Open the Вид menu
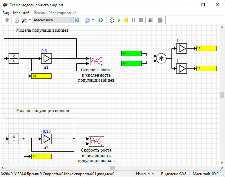Image resolution: width=225 pixels, height=177 pixels. tap(6, 13)
